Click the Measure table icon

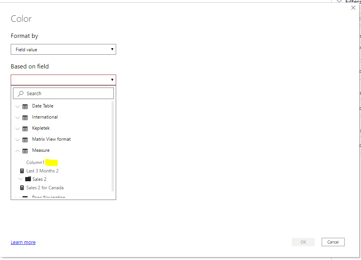click(x=25, y=151)
